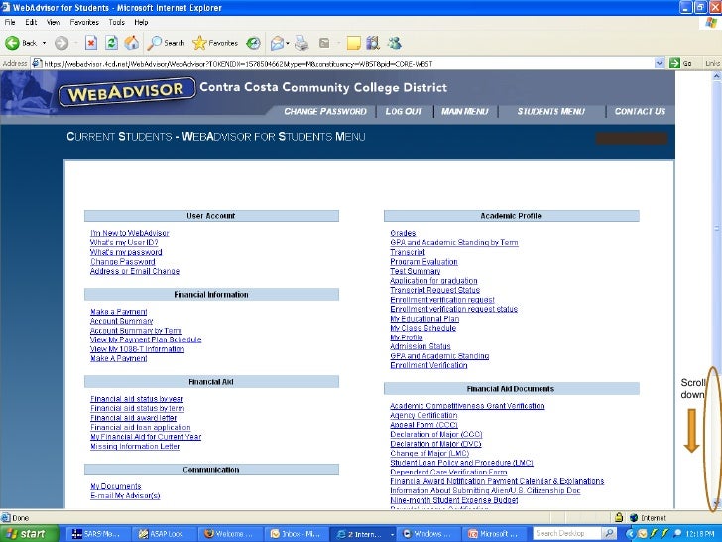The image size is (722, 542).
Task: Click the yellow note toolbar icon
Action: pos(354,43)
